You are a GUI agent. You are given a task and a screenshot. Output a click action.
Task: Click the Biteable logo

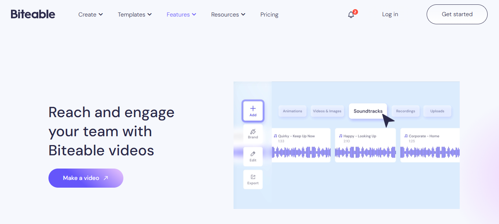33,14
